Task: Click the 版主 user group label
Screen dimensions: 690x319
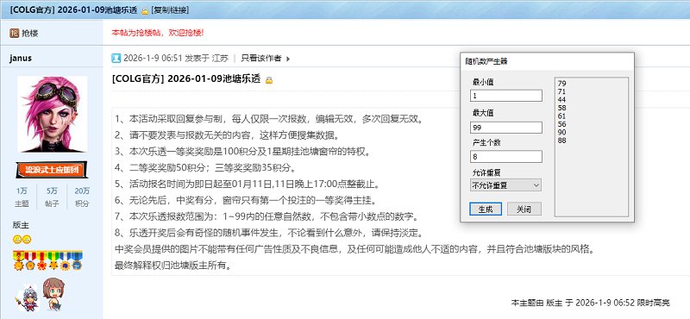Action: 20,226
